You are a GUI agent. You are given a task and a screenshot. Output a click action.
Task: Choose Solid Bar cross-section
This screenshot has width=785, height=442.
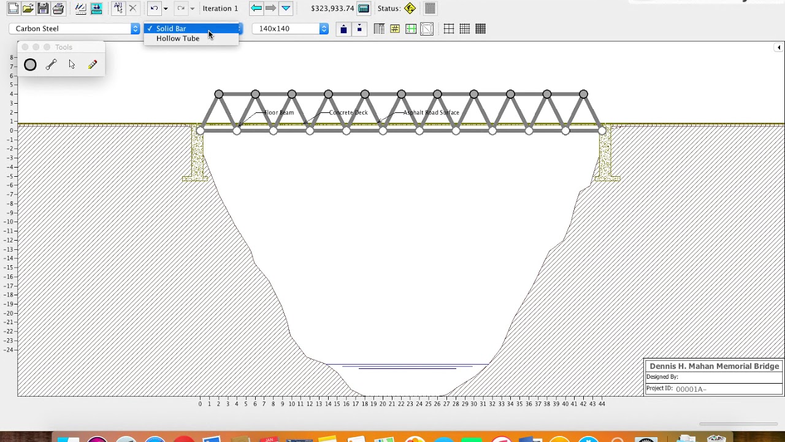coord(191,28)
